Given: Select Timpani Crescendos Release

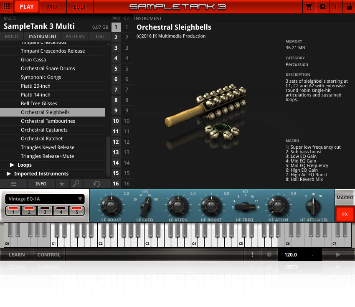Looking at the screenshot, I should click(x=53, y=51).
